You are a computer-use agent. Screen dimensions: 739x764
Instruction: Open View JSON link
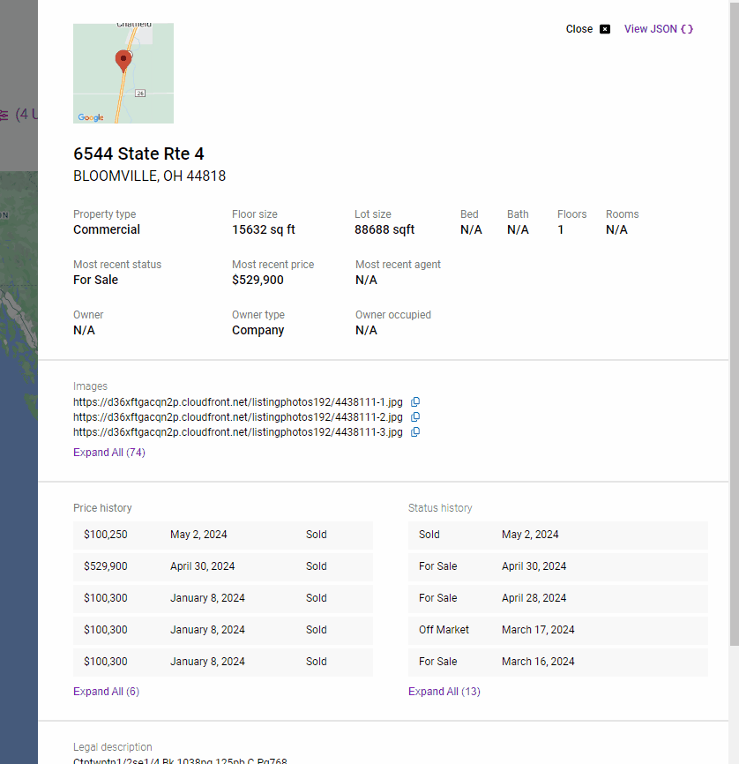tap(658, 29)
